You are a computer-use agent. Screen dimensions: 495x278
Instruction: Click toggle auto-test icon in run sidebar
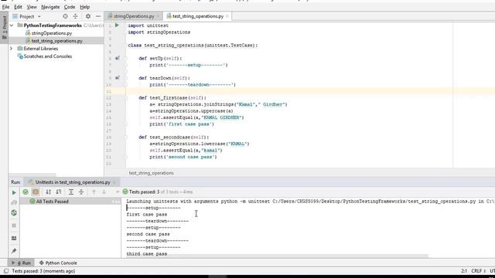14,213
